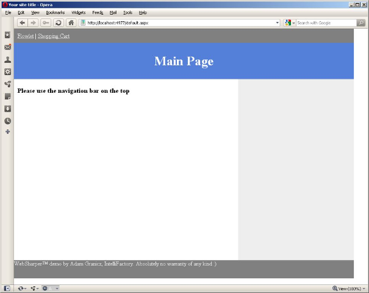Open the Bookmarks menu

(x=56, y=12)
